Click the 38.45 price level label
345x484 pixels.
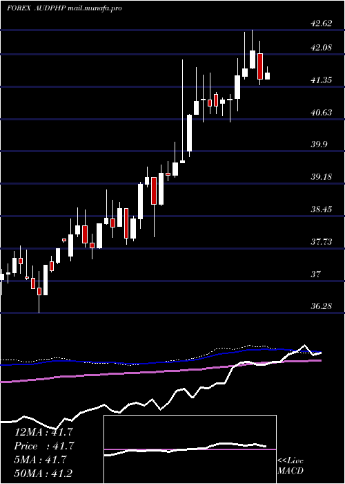(x=322, y=210)
